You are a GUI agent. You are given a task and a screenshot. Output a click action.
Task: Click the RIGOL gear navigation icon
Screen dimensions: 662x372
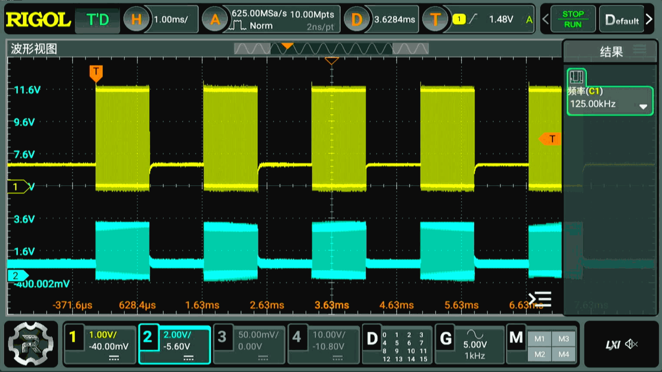31,343
